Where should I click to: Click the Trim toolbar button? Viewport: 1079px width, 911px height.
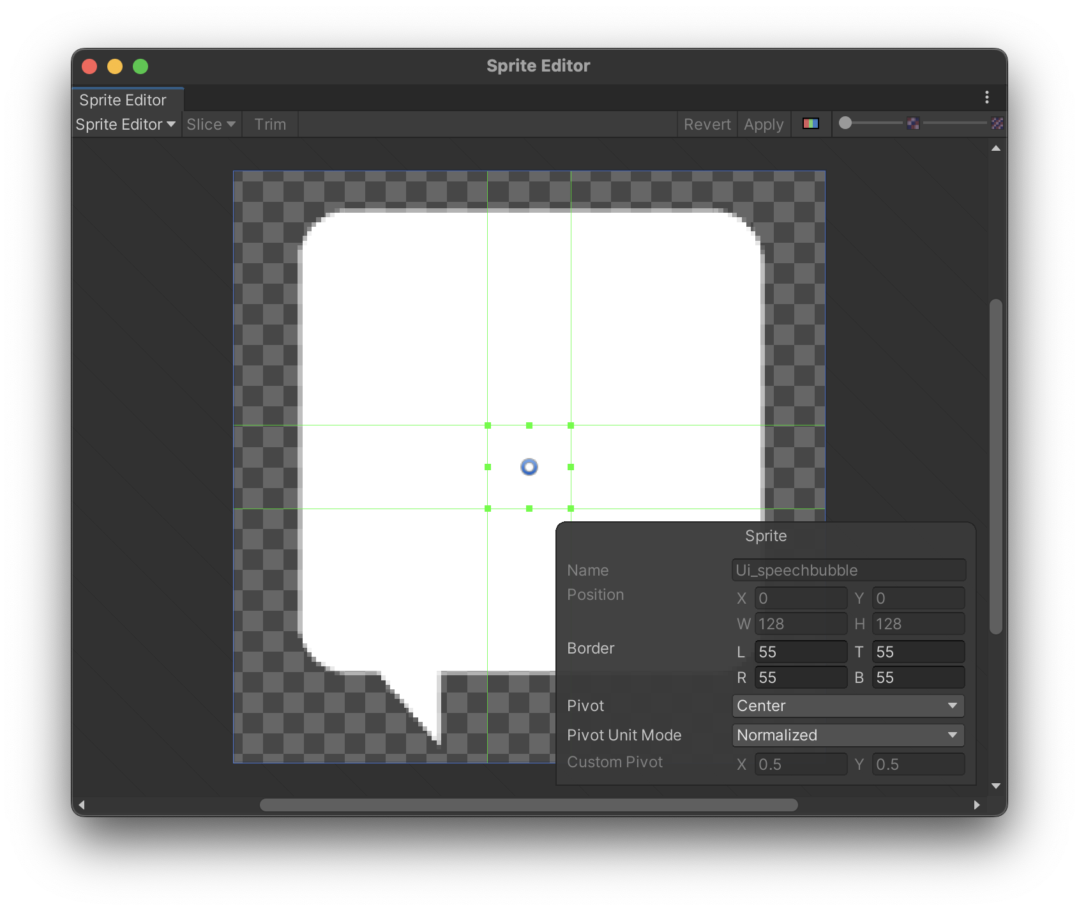[270, 125]
